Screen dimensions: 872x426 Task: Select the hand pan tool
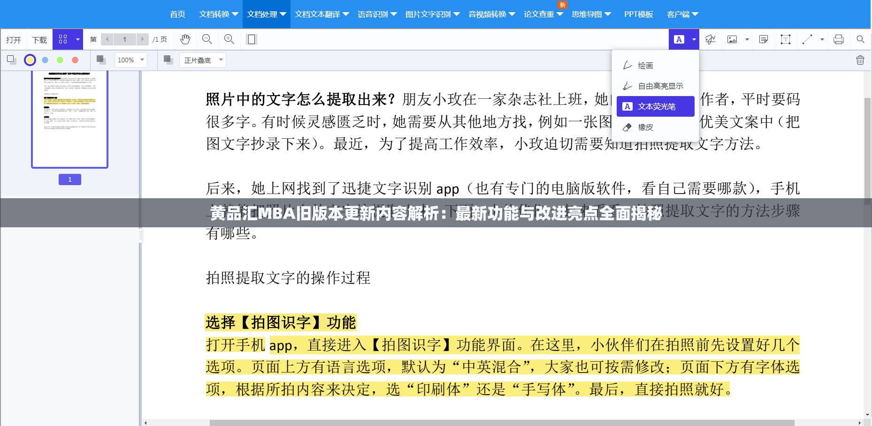click(x=185, y=39)
